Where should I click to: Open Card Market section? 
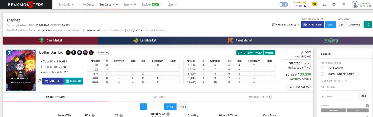coord(50,40)
